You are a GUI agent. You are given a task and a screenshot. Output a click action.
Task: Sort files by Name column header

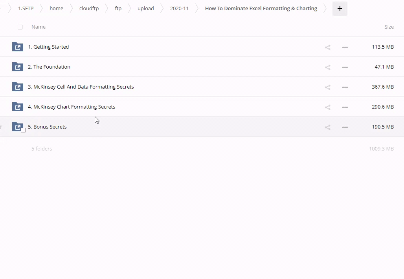coord(39,27)
